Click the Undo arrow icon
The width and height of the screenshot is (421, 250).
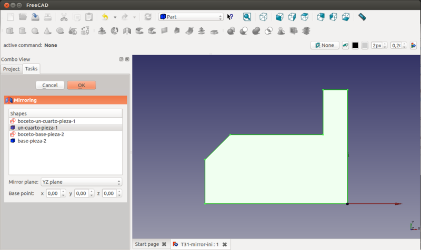(x=105, y=17)
